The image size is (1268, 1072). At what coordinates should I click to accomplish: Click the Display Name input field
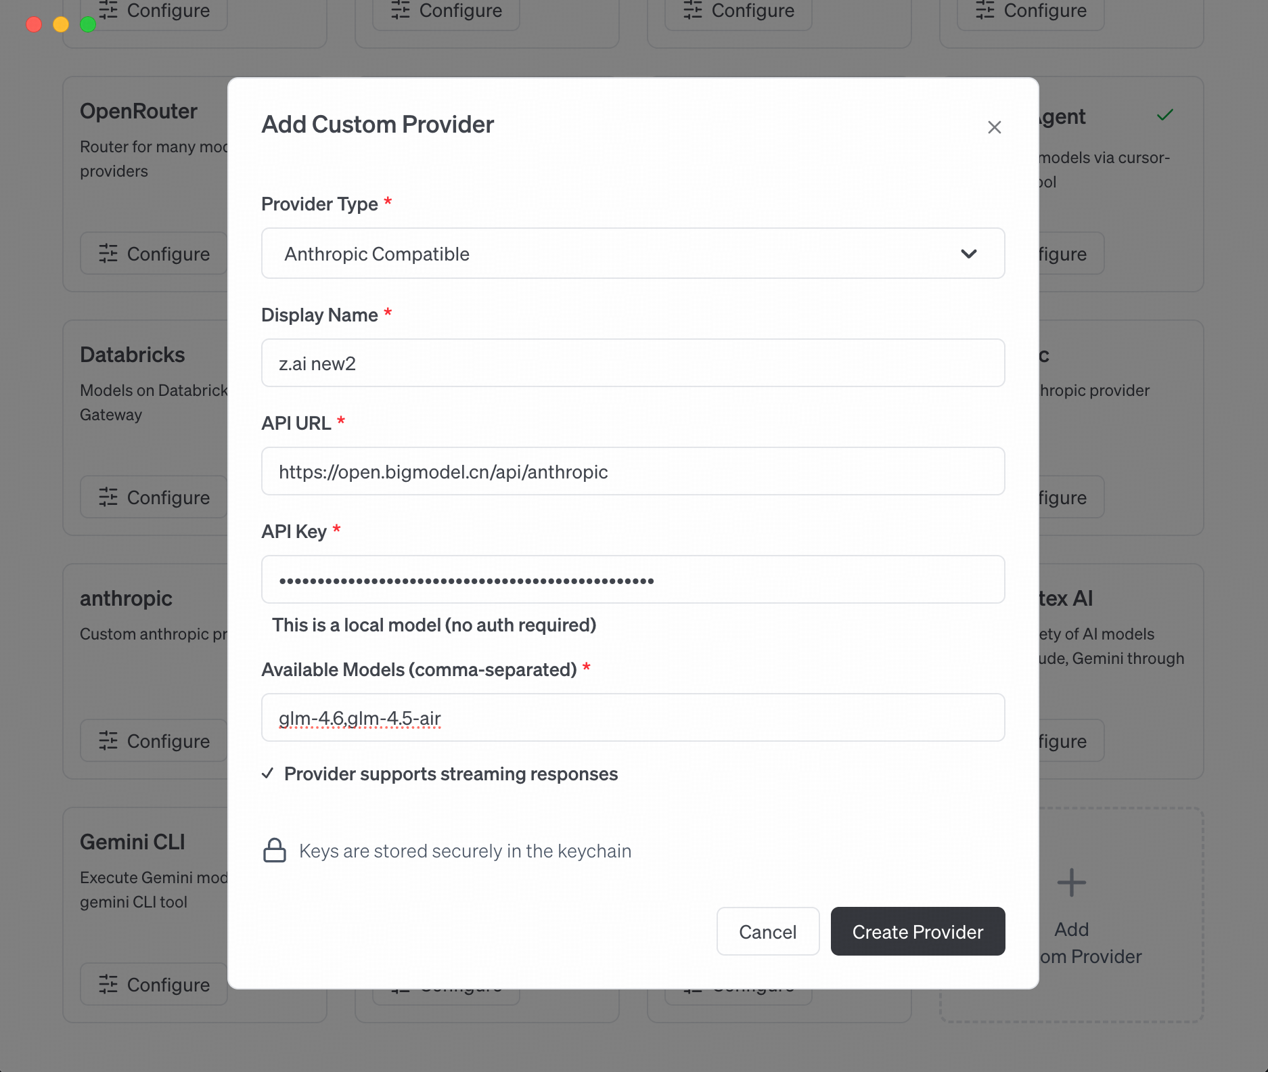click(x=632, y=363)
